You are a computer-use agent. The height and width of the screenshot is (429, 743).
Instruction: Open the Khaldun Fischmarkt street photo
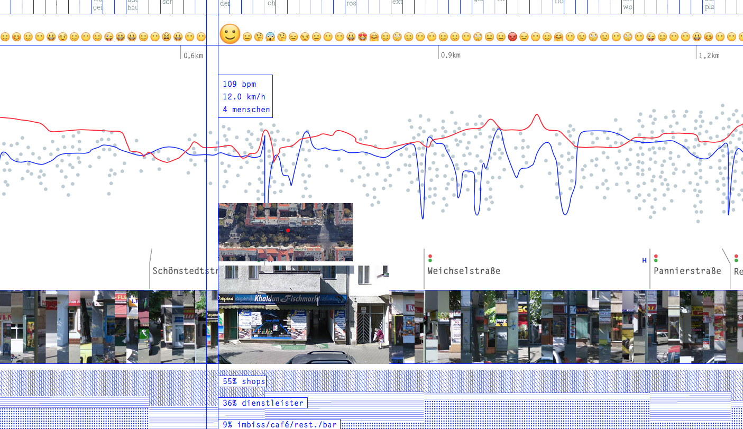point(304,314)
